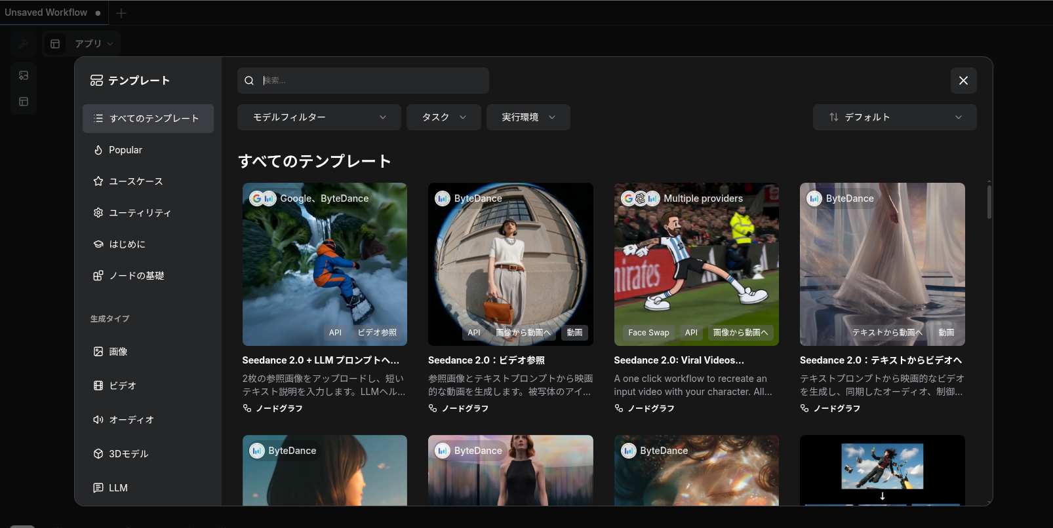Expand the モデルフィルター dropdown
The image size is (1053, 528).
[x=319, y=117]
